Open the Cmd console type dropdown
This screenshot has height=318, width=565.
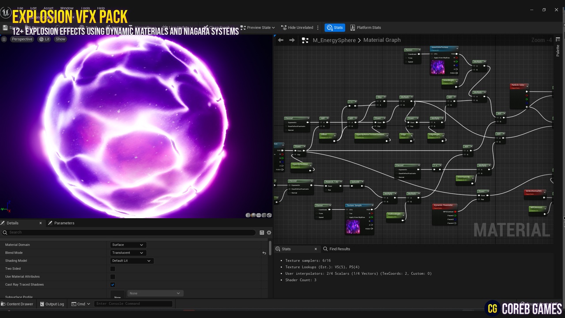[81, 304]
